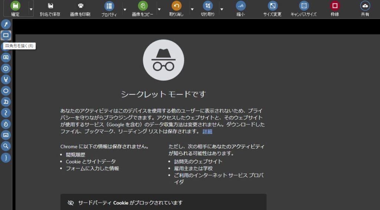
Task: Click the 別名で保存 toolbar button
Action: pyautogui.click(x=50, y=9)
